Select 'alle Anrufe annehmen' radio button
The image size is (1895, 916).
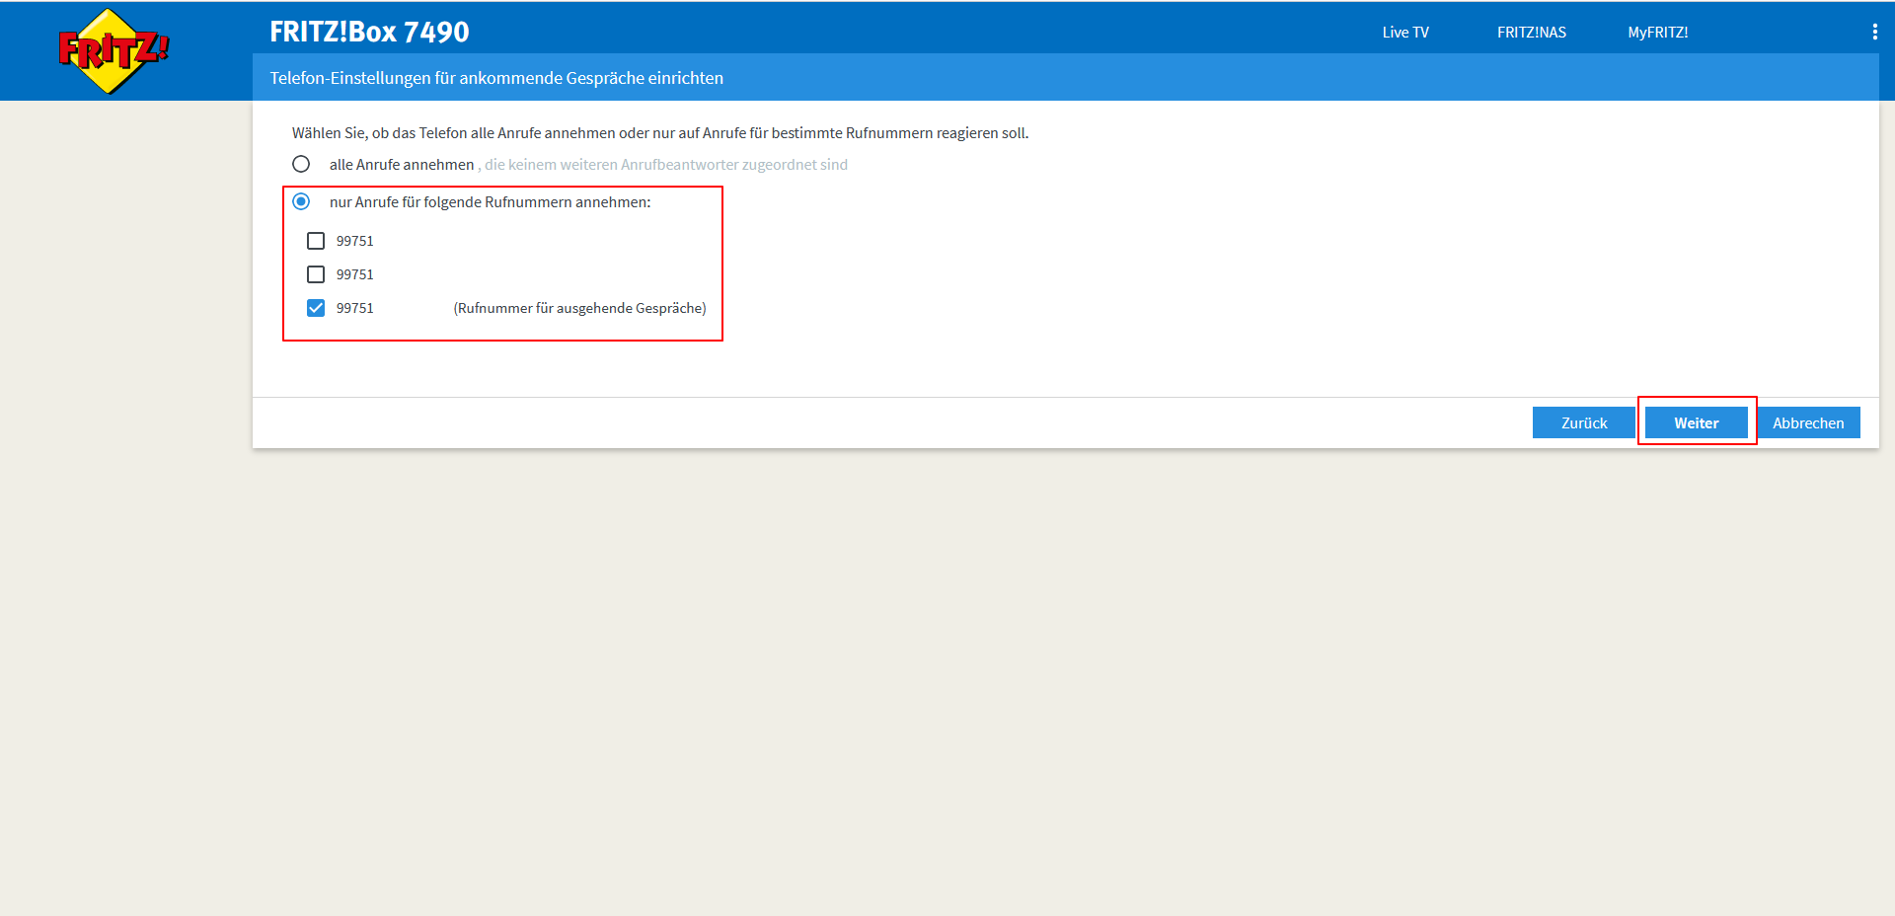click(301, 164)
